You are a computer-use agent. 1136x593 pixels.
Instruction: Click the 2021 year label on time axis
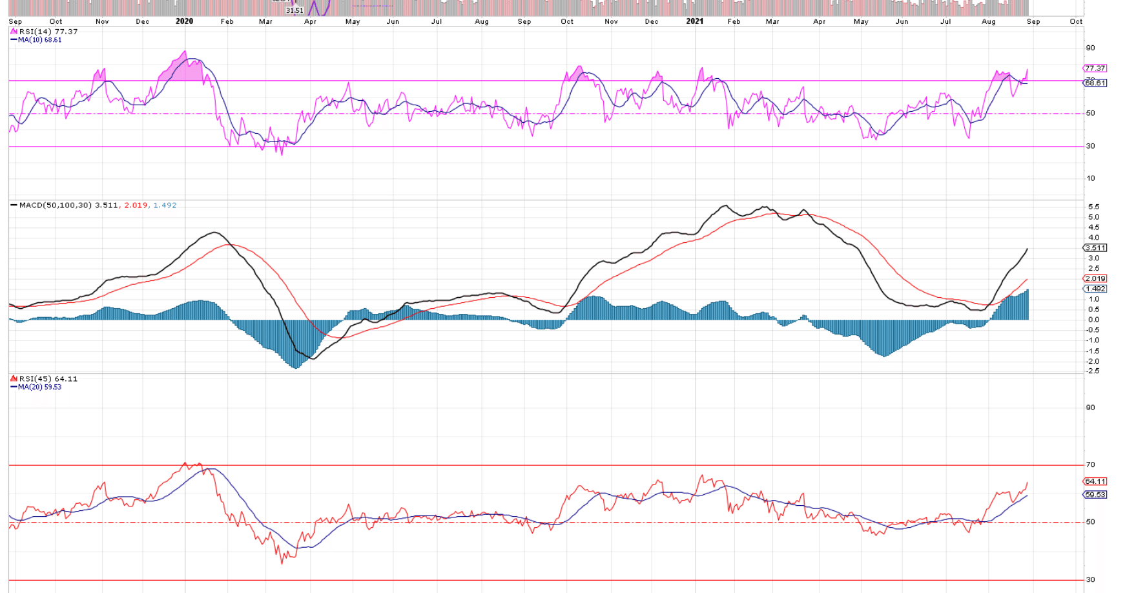coord(695,21)
